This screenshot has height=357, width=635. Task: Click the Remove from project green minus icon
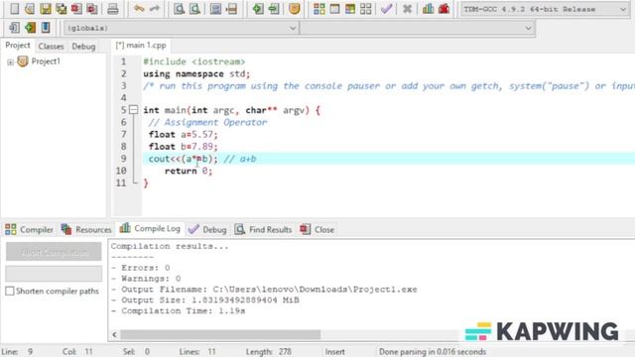274,9
